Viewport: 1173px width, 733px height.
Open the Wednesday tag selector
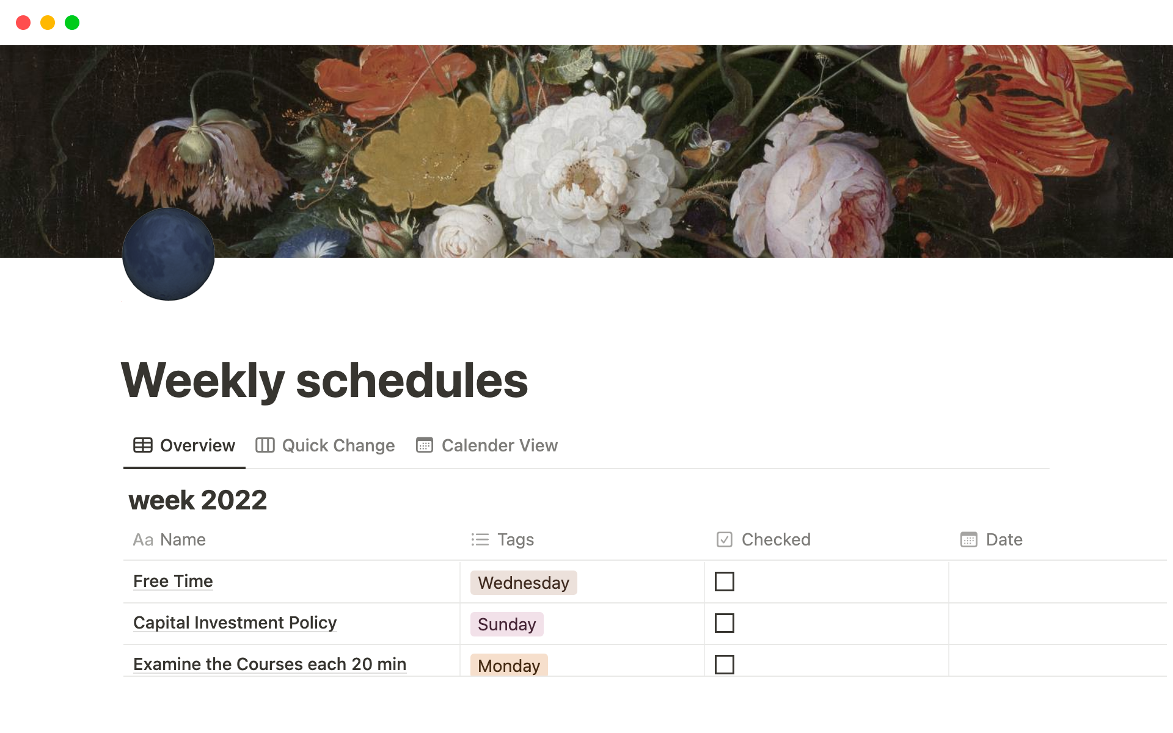pyautogui.click(x=524, y=583)
